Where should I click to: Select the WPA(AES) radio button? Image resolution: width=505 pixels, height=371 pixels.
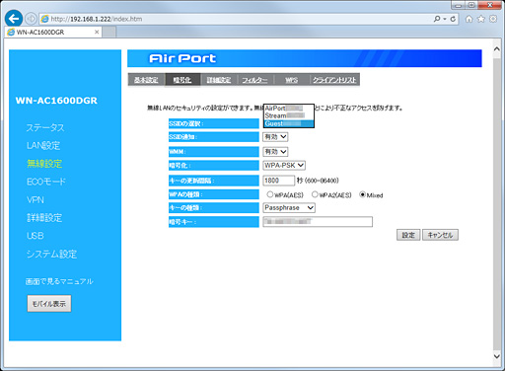[x=270, y=194]
